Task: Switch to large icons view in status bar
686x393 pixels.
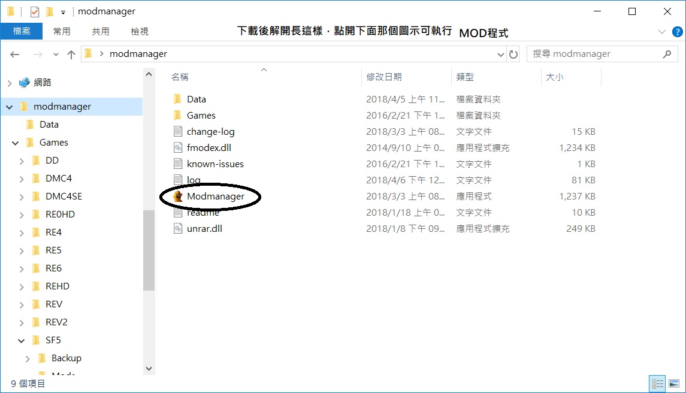Action: [674, 384]
